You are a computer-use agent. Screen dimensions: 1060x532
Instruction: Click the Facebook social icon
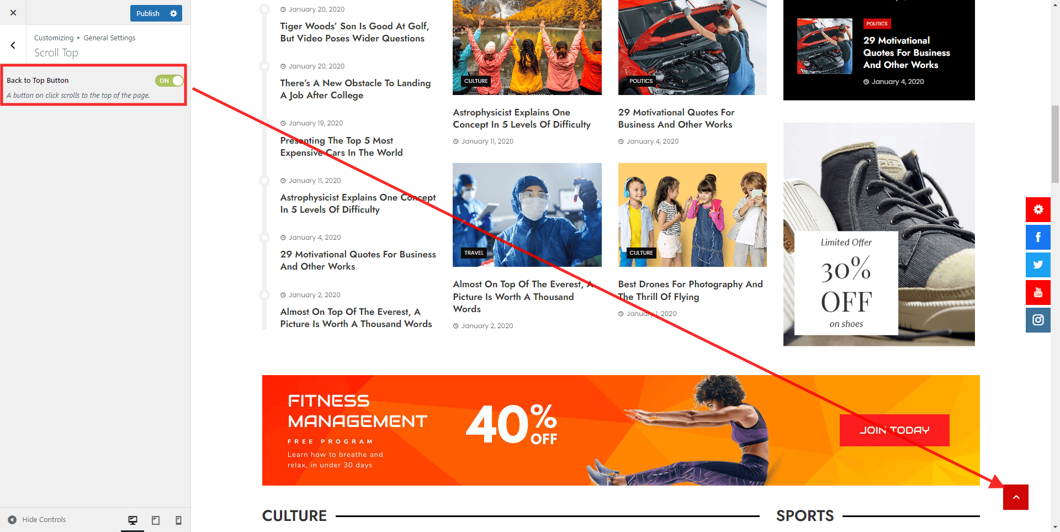point(1038,237)
